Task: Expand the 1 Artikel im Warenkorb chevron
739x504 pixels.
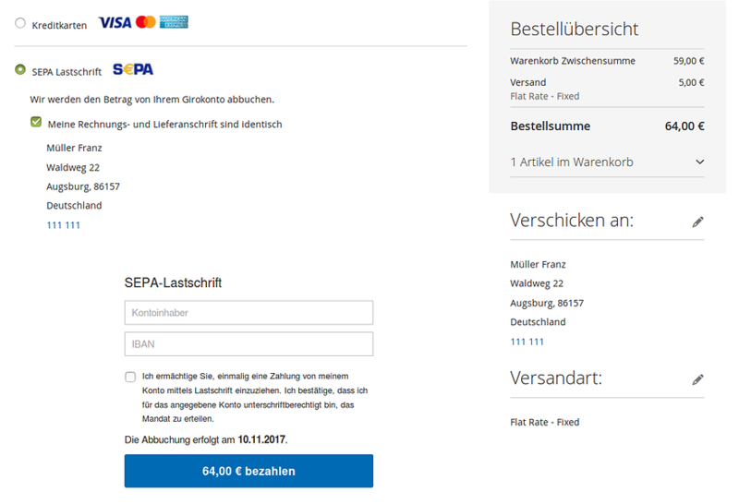Action: click(698, 162)
